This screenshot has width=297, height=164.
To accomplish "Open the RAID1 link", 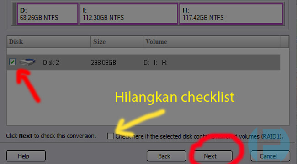I will 271,136.
